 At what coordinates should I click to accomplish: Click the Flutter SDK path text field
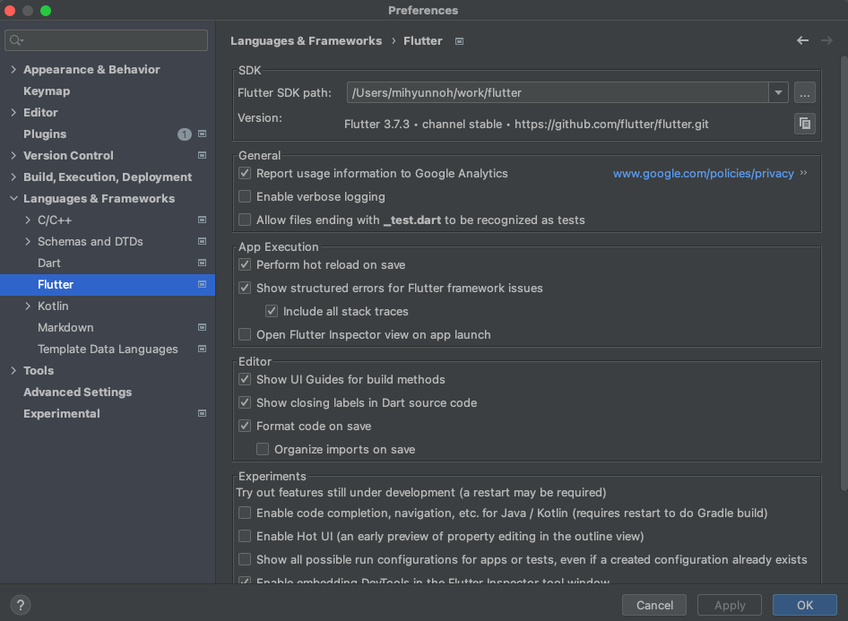click(x=558, y=93)
